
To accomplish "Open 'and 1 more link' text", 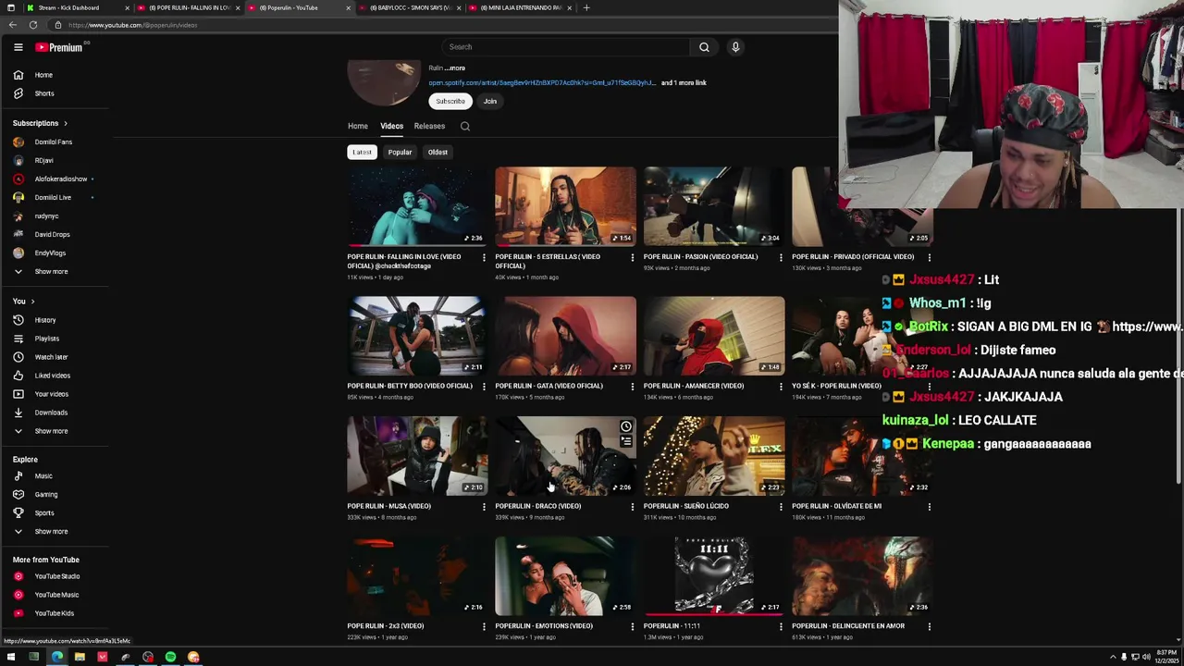I will point(684,83).
